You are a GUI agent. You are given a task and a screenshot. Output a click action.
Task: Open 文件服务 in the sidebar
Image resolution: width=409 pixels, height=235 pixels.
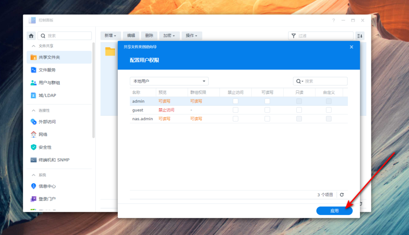[x=59, y=70]
